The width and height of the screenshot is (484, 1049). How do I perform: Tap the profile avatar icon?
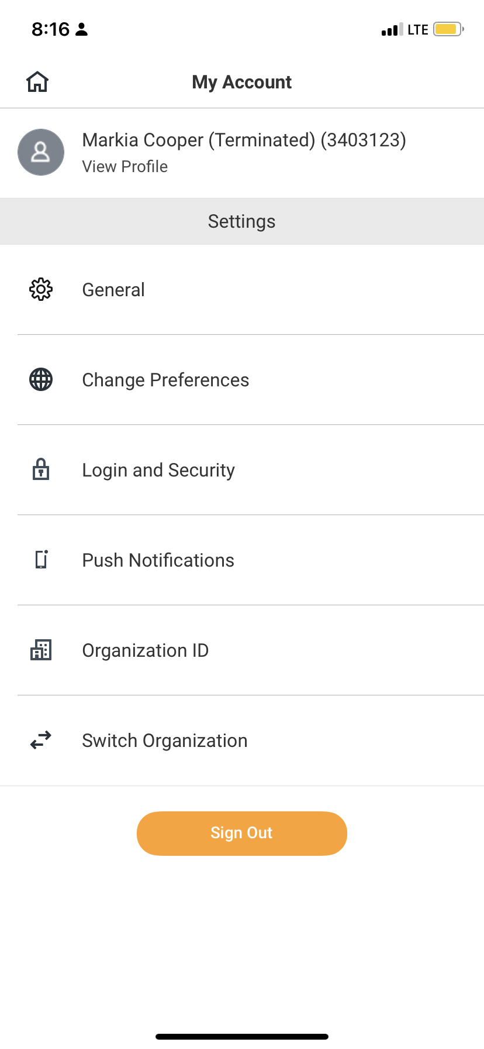point(41,152)
